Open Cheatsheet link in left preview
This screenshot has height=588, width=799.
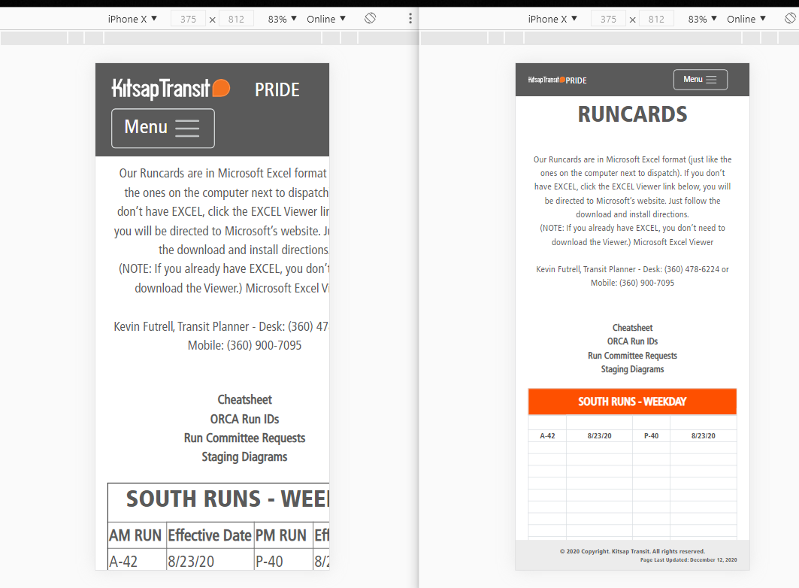click(244, 399)
